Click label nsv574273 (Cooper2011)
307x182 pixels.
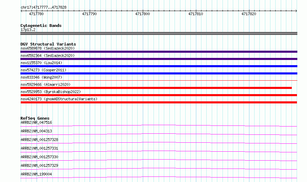tap(43, 70)
